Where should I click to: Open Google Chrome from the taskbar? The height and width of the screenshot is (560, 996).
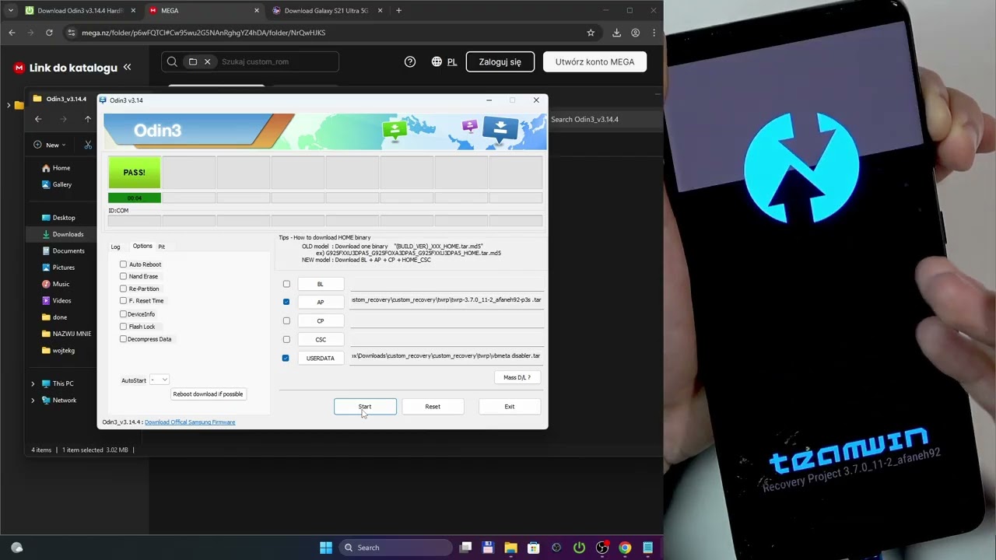point(625,548)
